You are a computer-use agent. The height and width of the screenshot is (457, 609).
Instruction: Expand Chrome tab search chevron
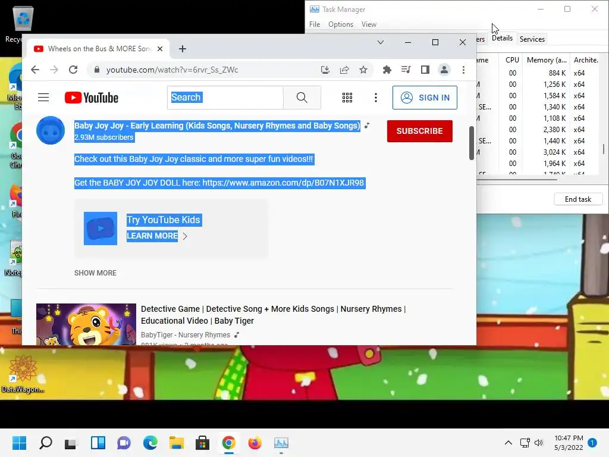point(381,42)
